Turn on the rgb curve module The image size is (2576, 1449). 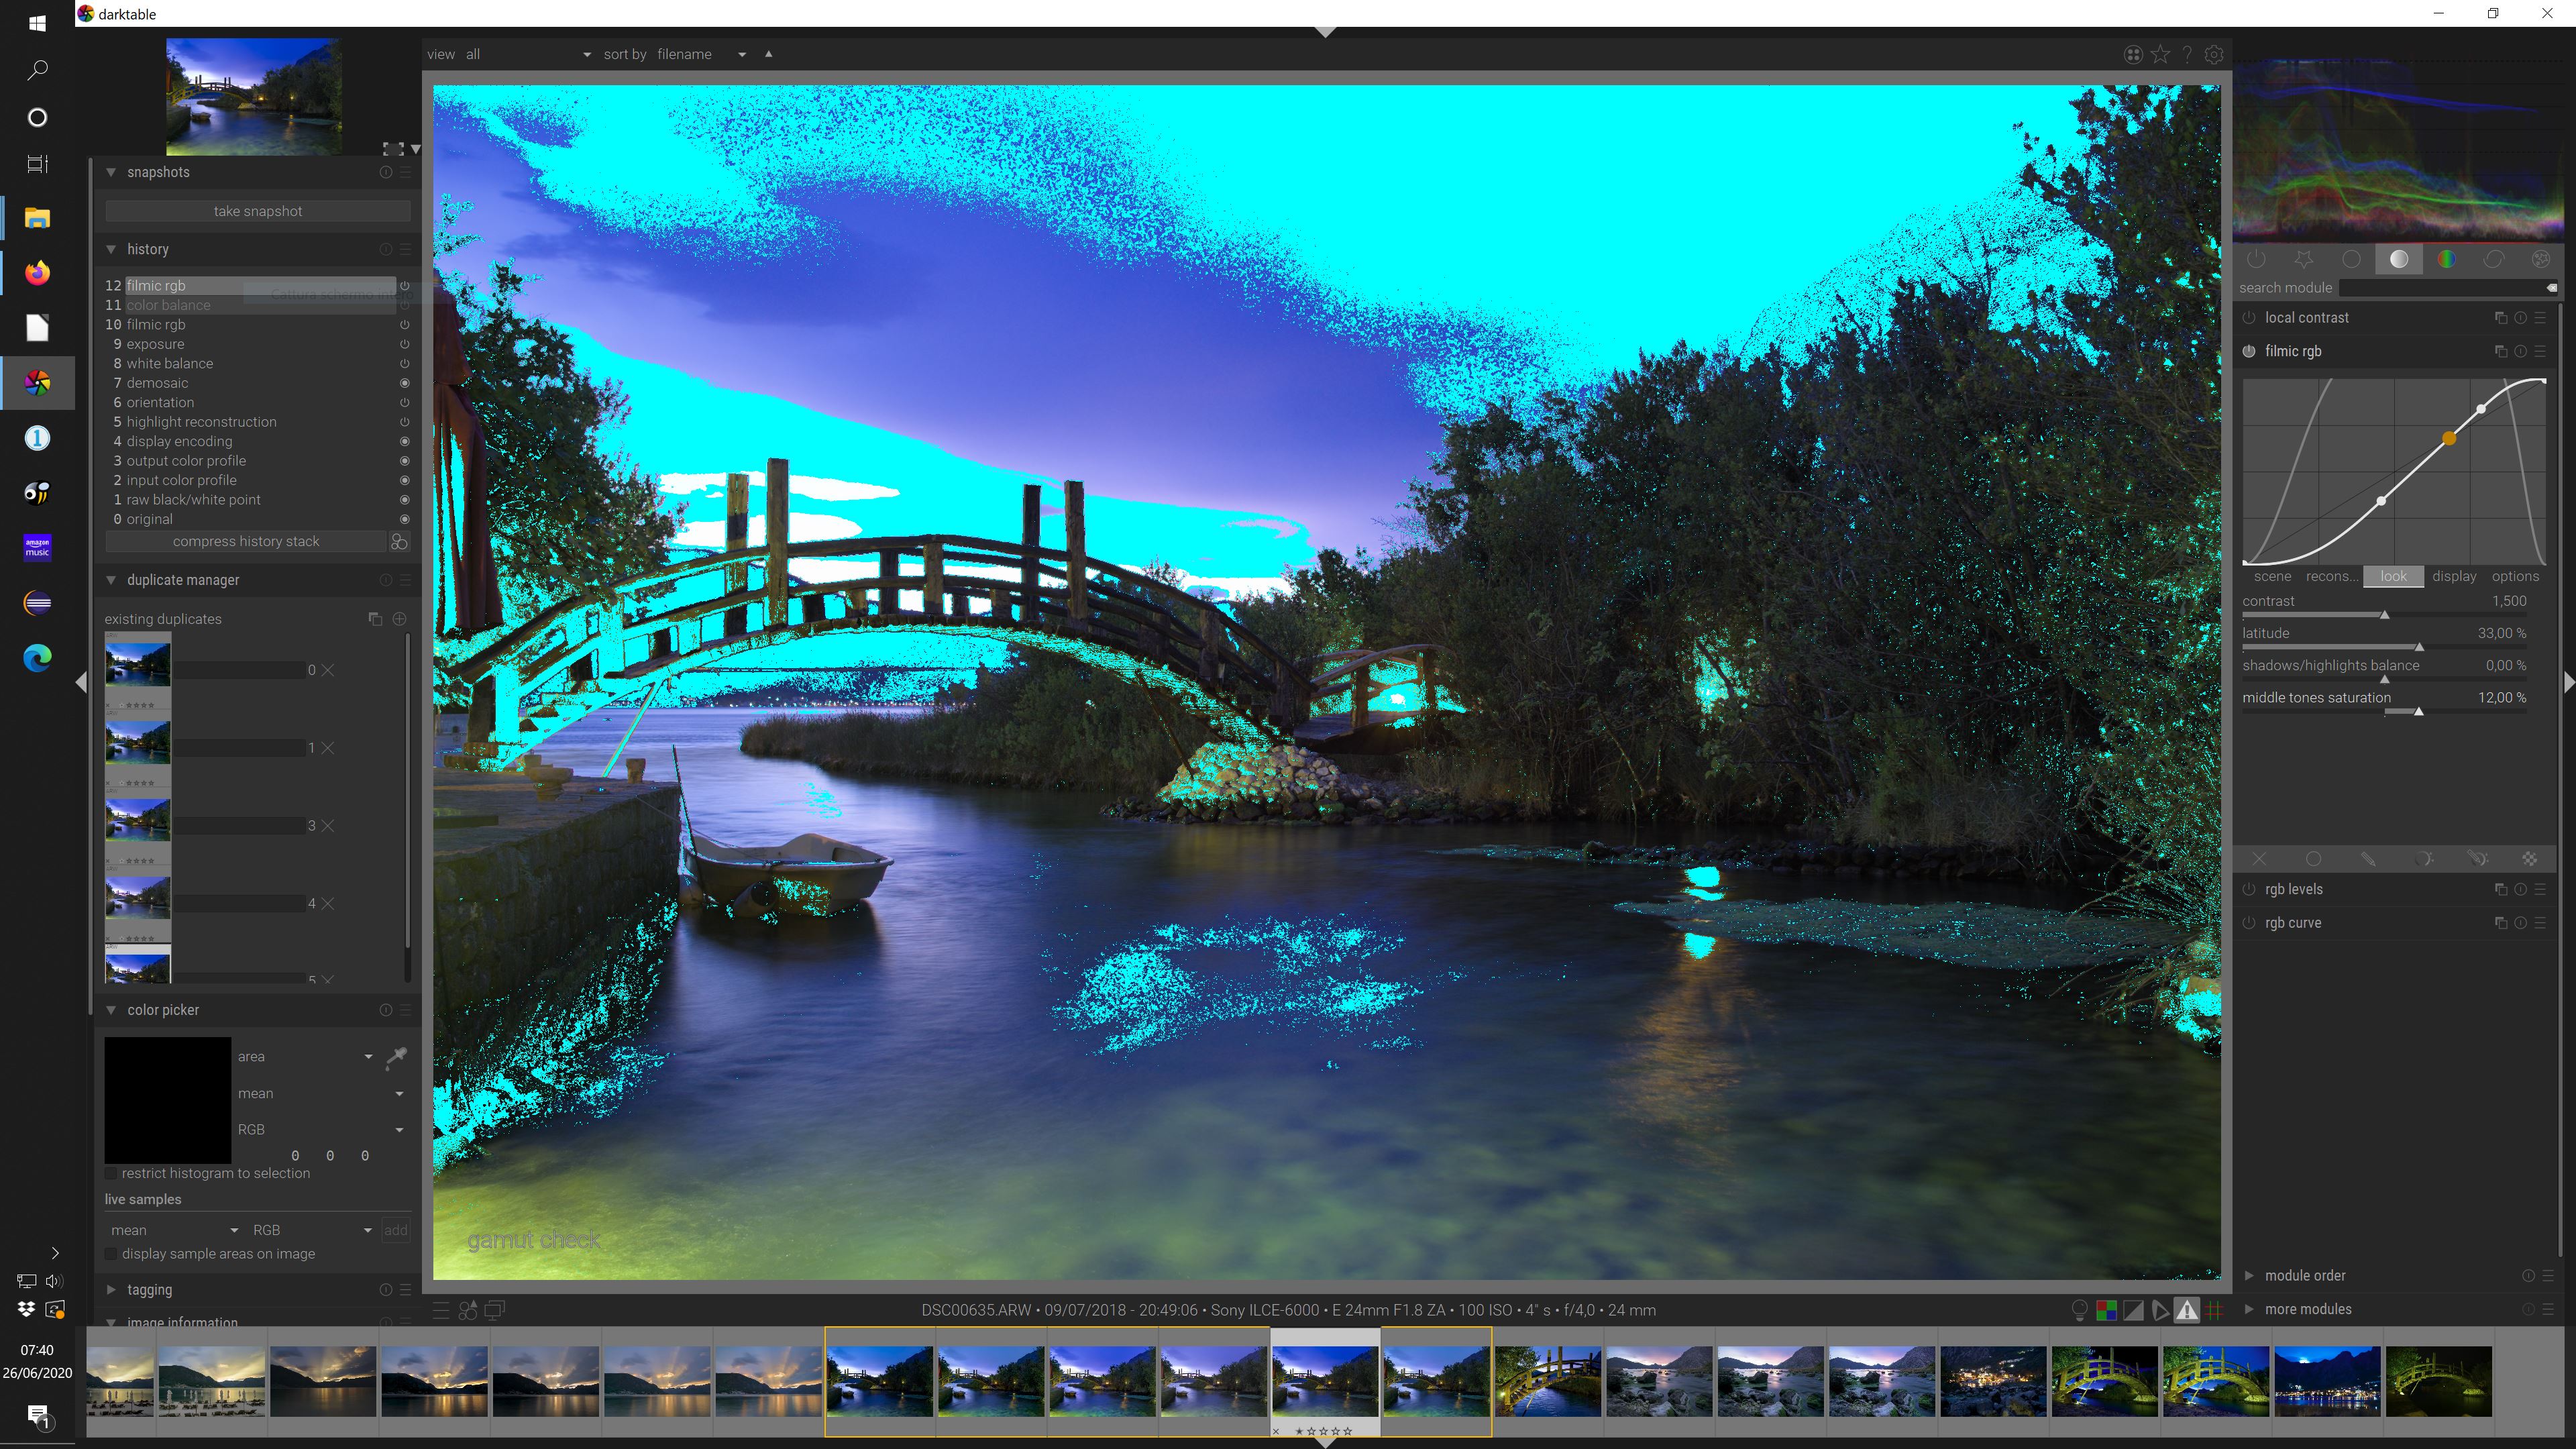[x=2248, y=922]
